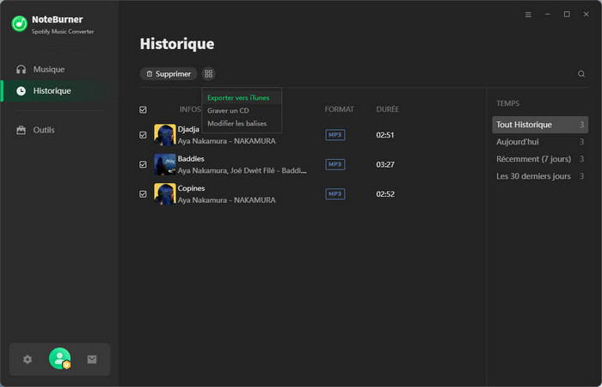Click the DURÉE column header
This screenshot has height=387, width=602.
pos(387,109)
